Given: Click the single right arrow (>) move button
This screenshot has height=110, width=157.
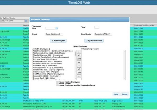Looking at the screenshot, I should click(79, 52).
